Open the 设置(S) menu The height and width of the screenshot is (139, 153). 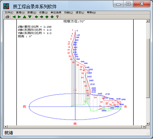click(x=43, y=12)
